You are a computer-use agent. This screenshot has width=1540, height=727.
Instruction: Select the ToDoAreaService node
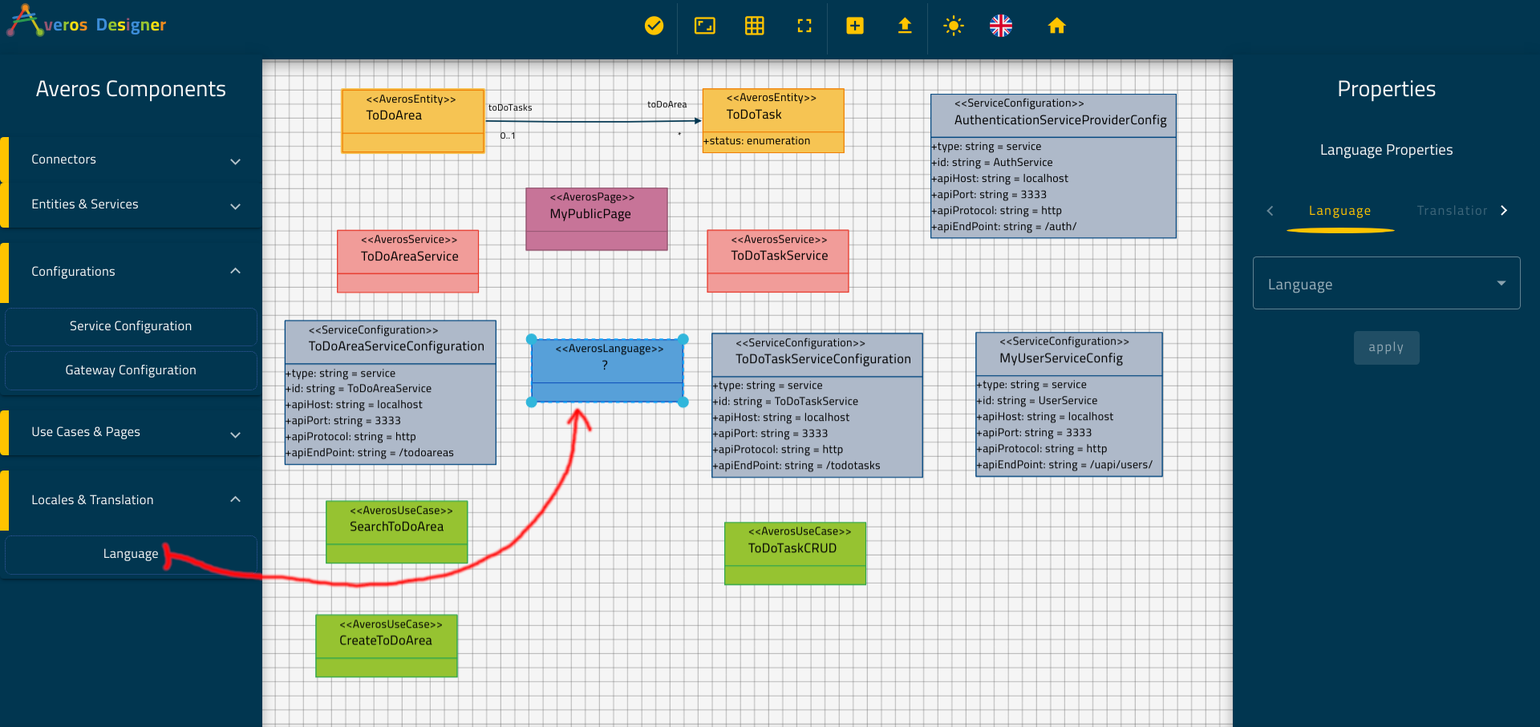(408, 261)
